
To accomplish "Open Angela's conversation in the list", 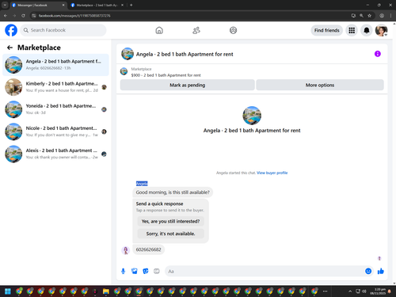I will (55, 65).
